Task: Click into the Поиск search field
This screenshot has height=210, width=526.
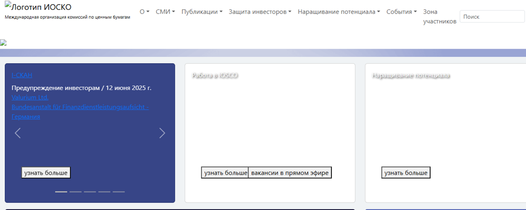Action: [492, 16]
